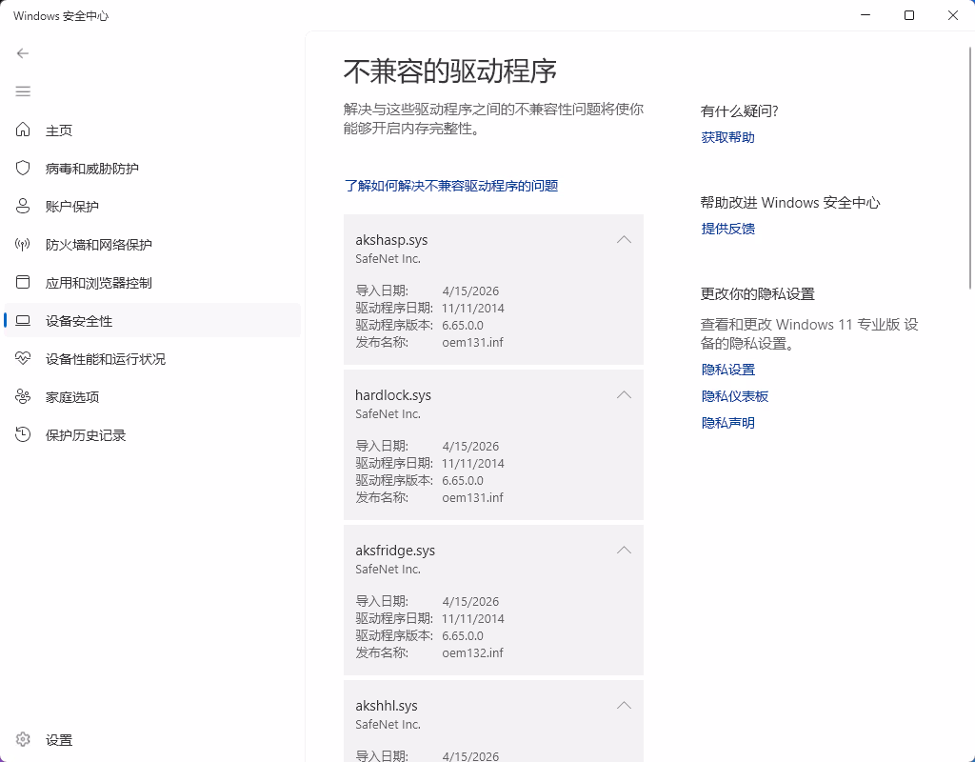
Task: Click the history icon for 保护历史记录
Action: (x=24, y=435)
